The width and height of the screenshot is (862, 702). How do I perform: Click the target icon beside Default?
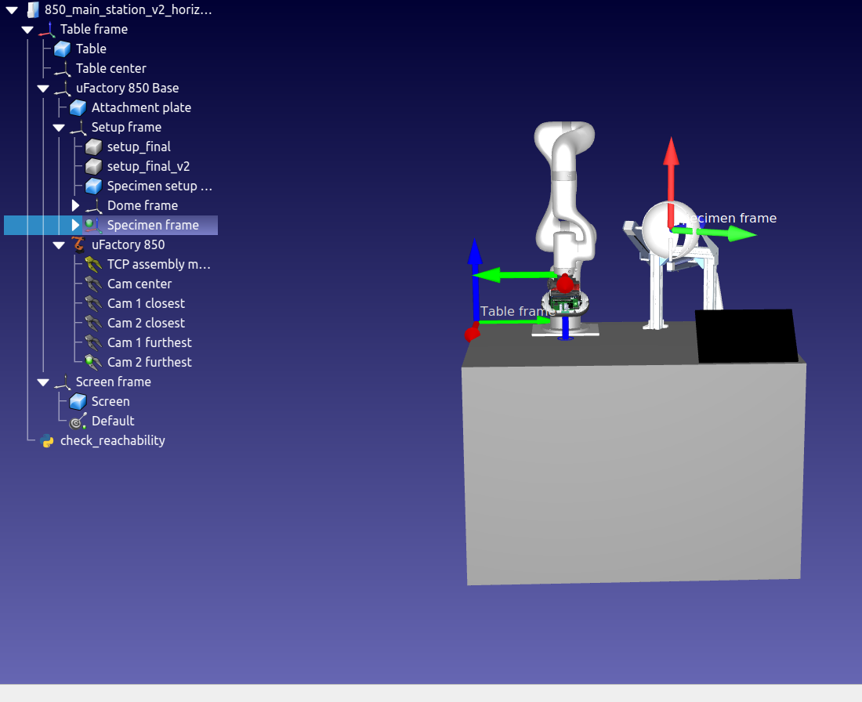[x=78, y=421]
